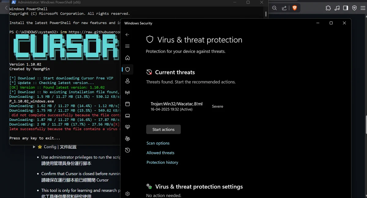The image size is (367, 198).
Task: Click 'Virus & threat protection settings' heading
Action: point(199,187)
